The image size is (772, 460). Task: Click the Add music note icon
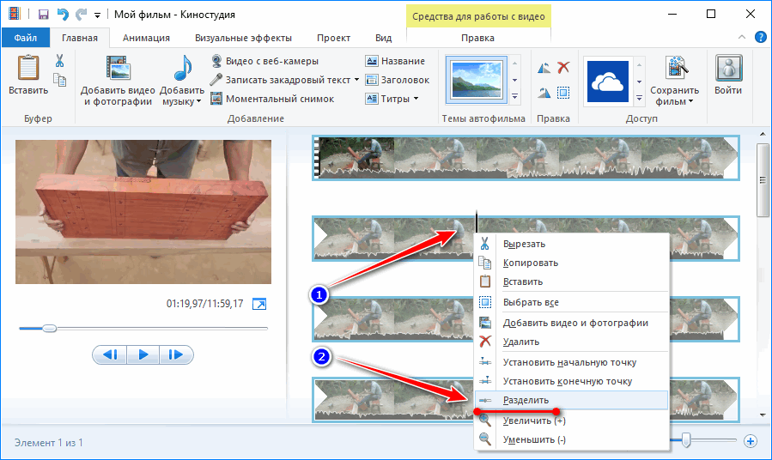point(183,68)
